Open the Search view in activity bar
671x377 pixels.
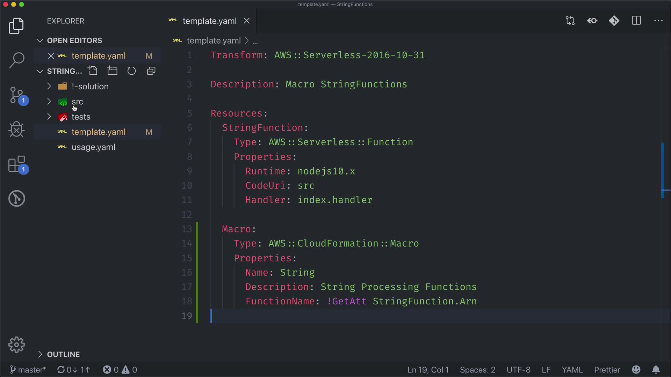click(x=16, y=60)
